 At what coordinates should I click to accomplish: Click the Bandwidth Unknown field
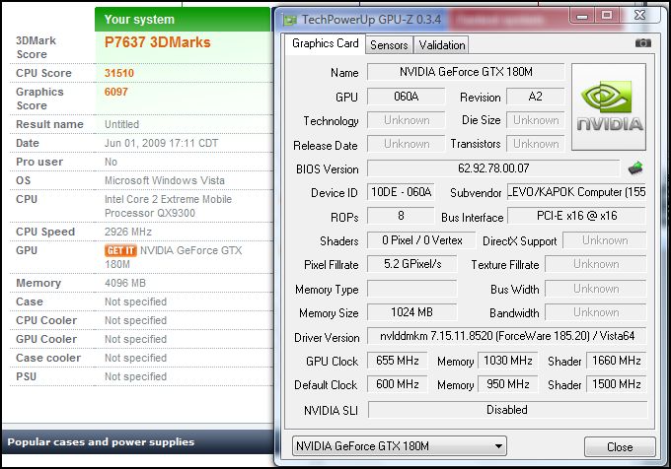pyautogui.click(x=596, y=312)
